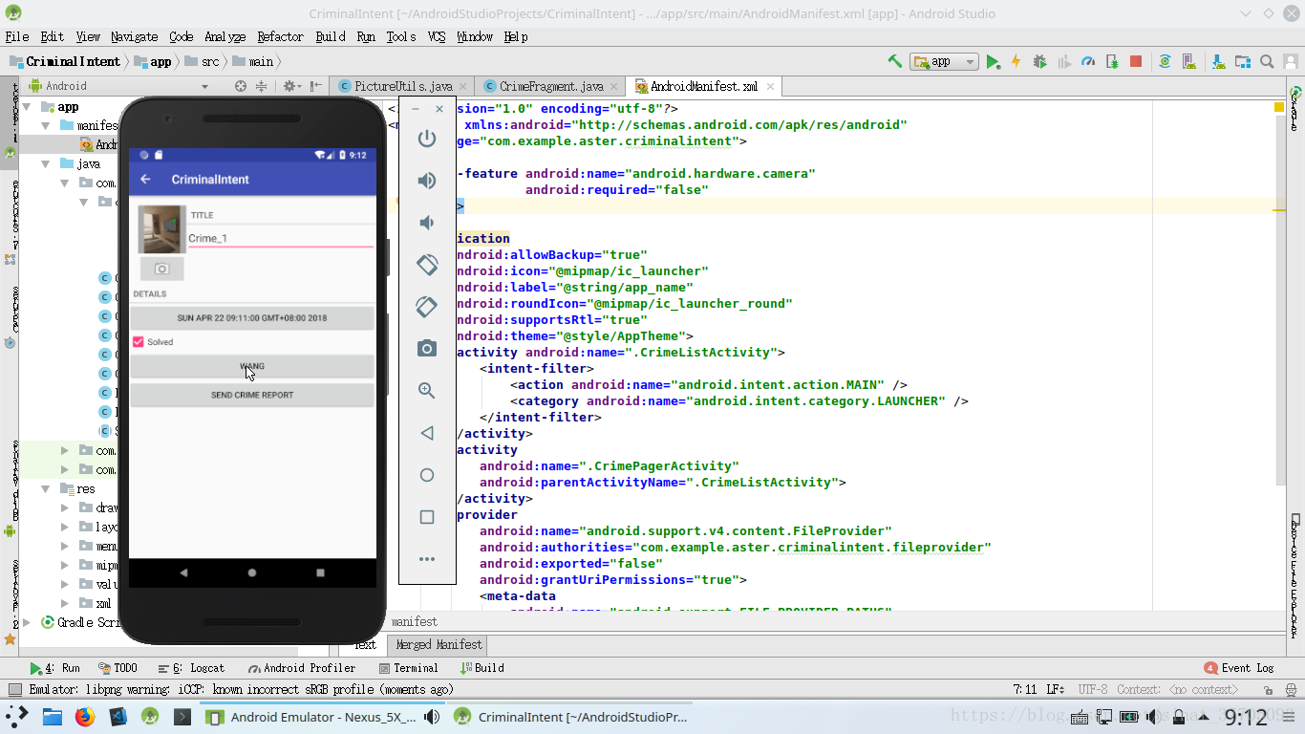Click emulator Overview square in side toolbar

coord(427,517)
